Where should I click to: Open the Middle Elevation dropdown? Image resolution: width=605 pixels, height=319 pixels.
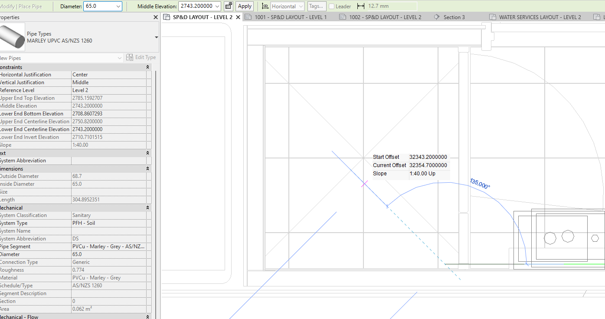click(x=217, y=6)
